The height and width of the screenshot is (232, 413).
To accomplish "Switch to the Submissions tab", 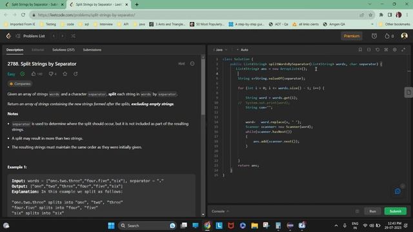I will click(92, 50).
